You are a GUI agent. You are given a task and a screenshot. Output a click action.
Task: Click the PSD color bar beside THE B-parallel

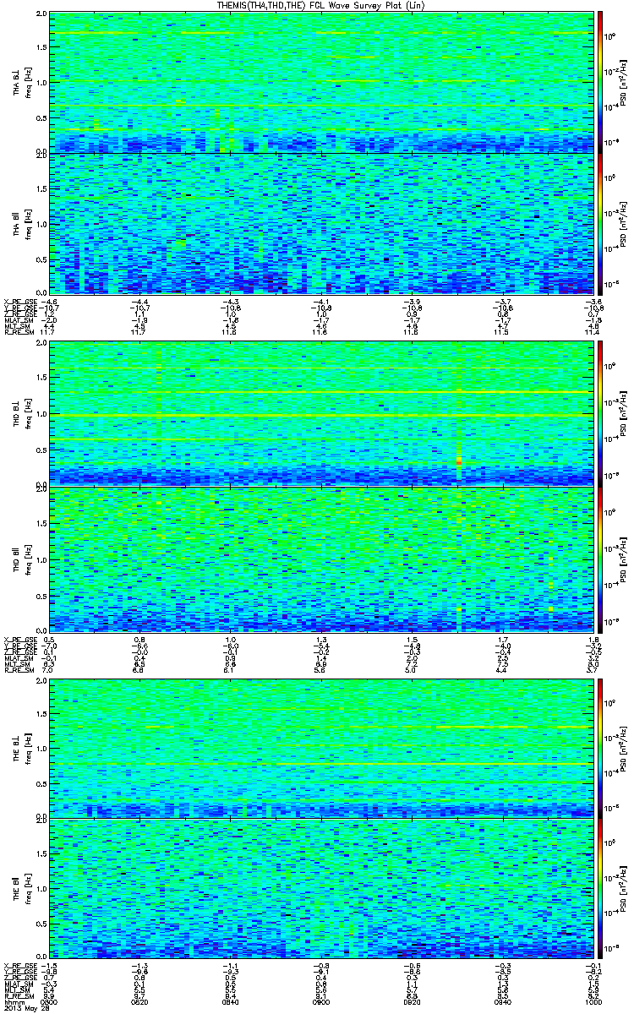click(600, 888)
